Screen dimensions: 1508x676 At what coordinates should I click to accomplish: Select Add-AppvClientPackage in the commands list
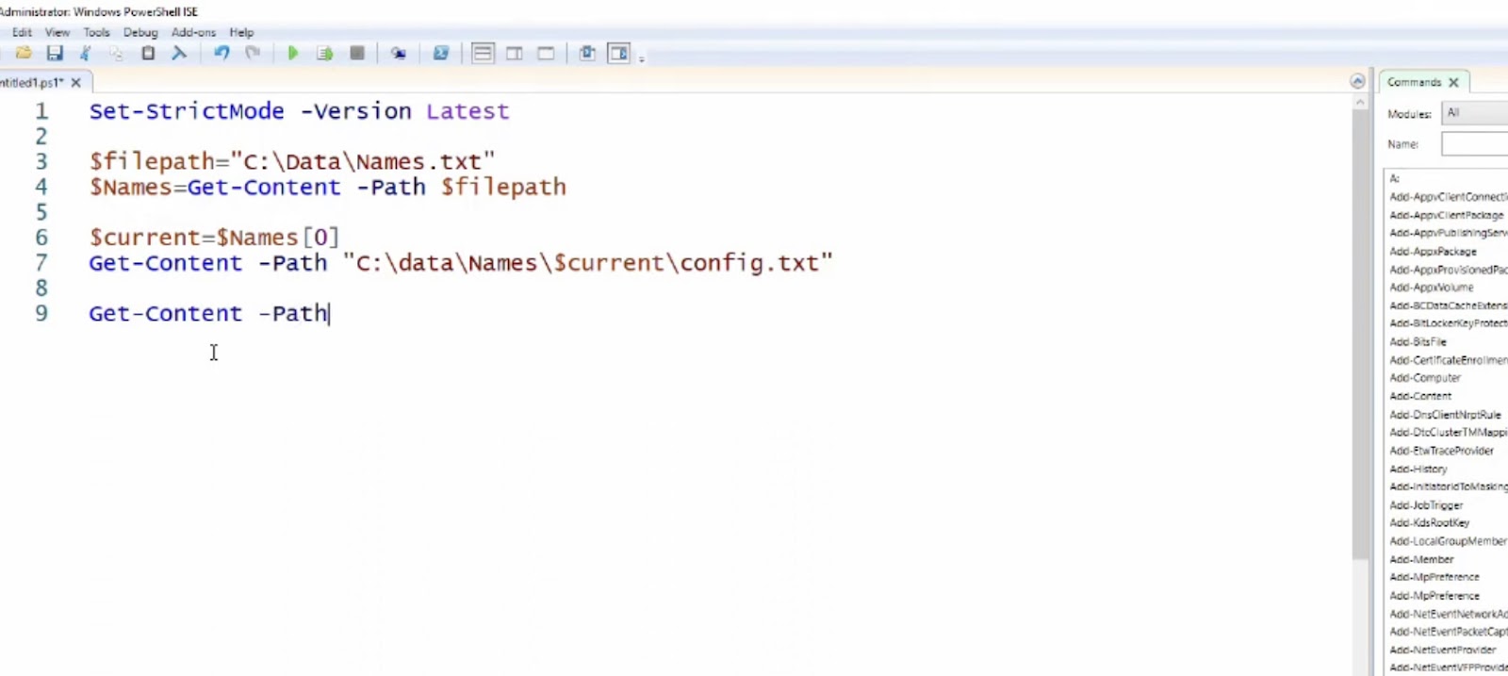pyautogui.click(x=1447, y=215)
